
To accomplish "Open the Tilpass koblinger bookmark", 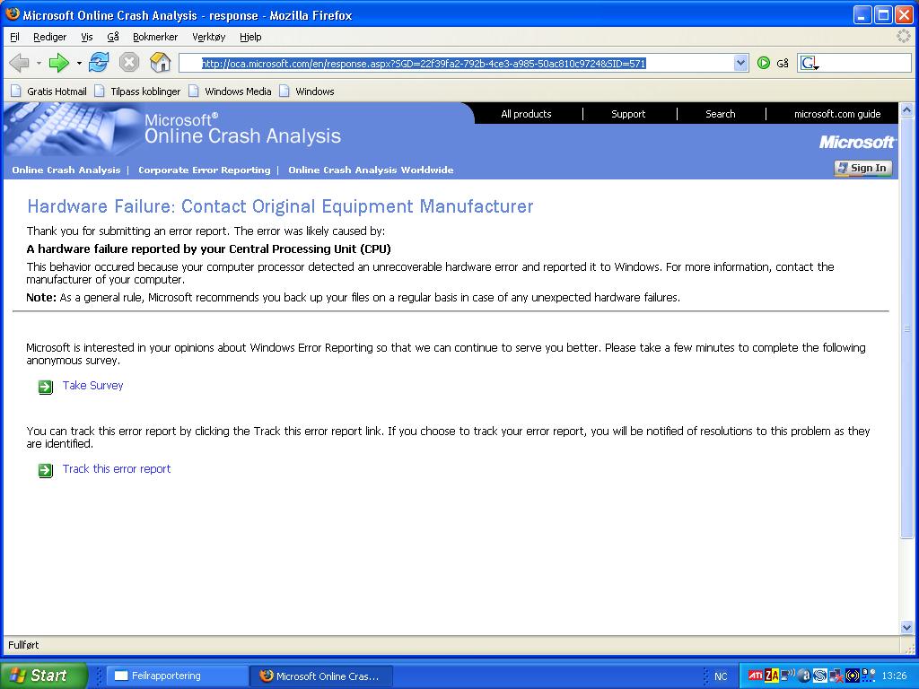I will tap(138, 92).
